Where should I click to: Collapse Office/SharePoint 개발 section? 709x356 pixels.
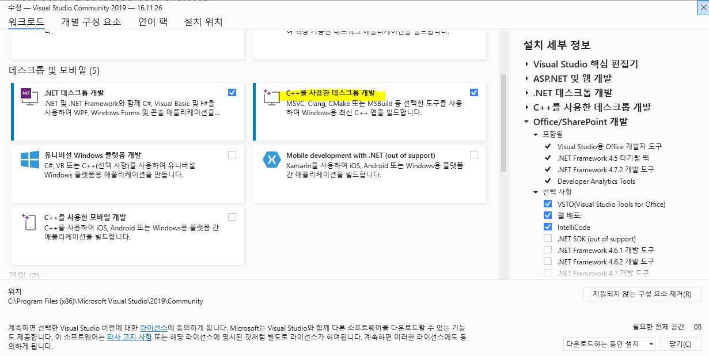coord(527,122)
